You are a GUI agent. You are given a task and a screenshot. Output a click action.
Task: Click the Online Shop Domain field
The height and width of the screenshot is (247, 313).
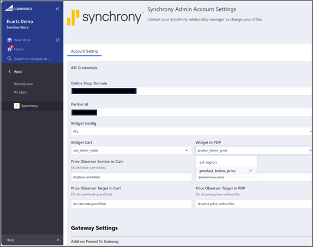pyautogui.click(x=191, y=91)
